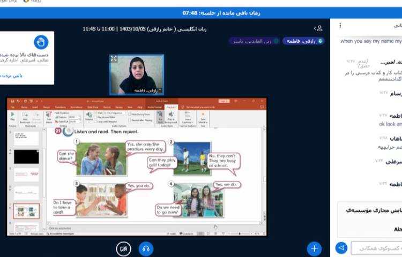Click the PowerPoint zoom slider
402x257 pixels.
[x=240, y=234]
